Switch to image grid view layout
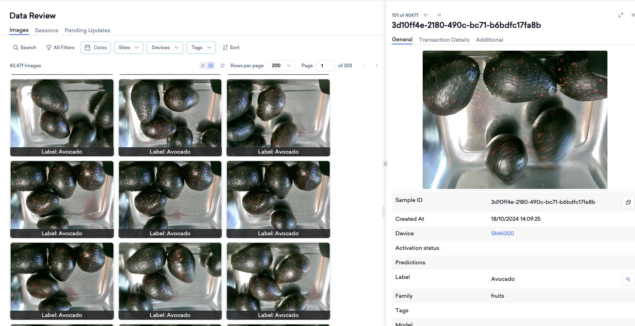Viewport: 635px width, 326px height. (x=211, y=66)
